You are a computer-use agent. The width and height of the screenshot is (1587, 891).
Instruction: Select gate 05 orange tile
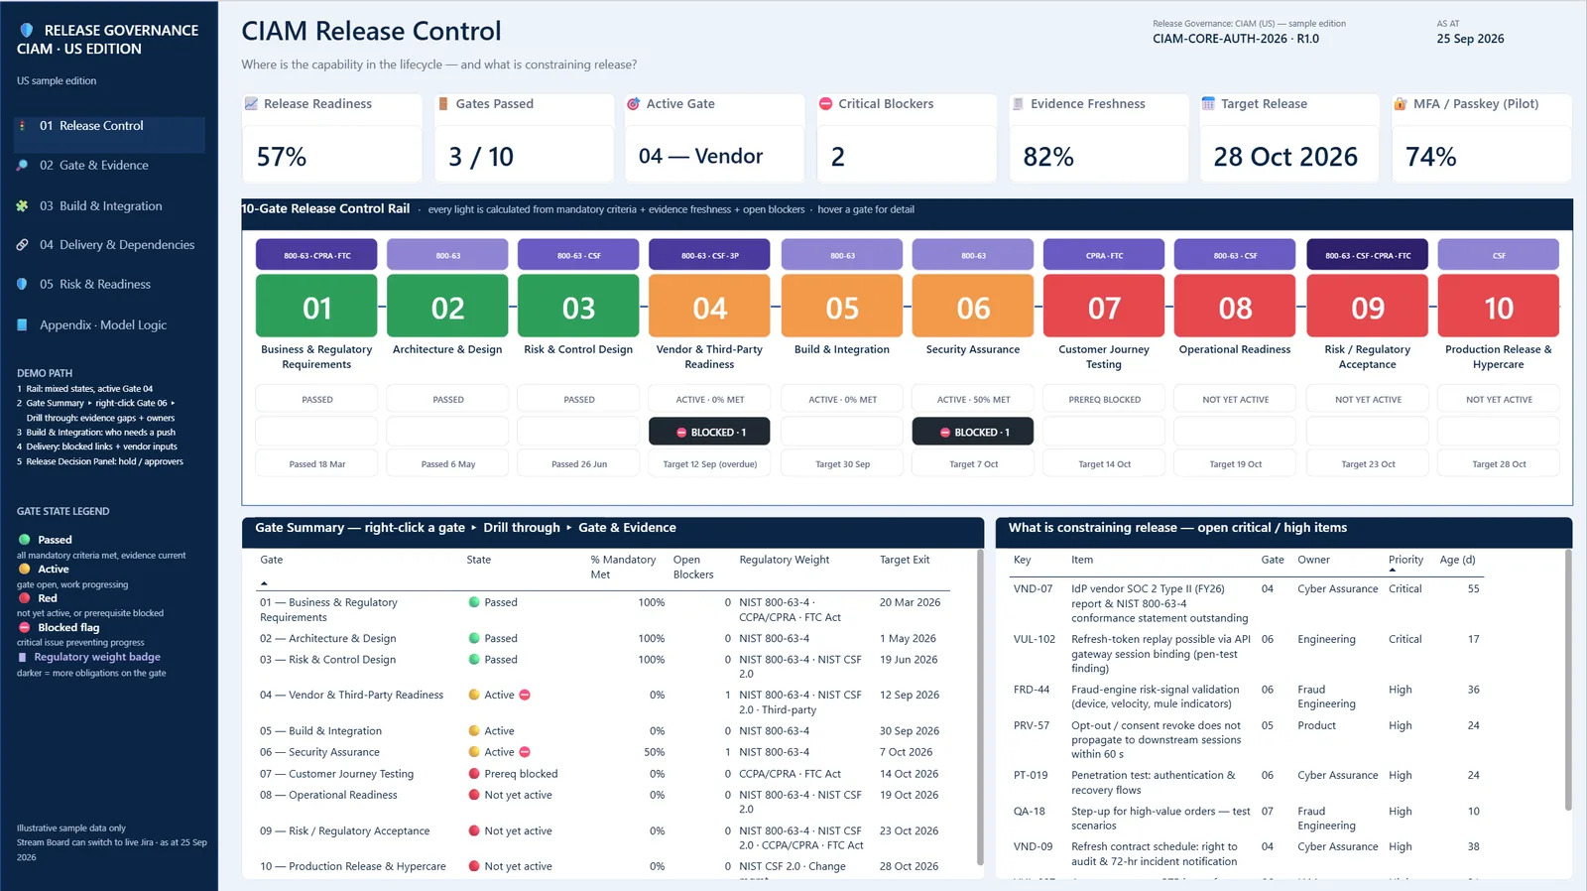click(842, 307)
